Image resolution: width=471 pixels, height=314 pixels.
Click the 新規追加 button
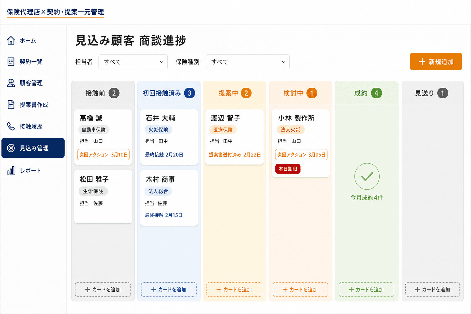click(436, 62)
